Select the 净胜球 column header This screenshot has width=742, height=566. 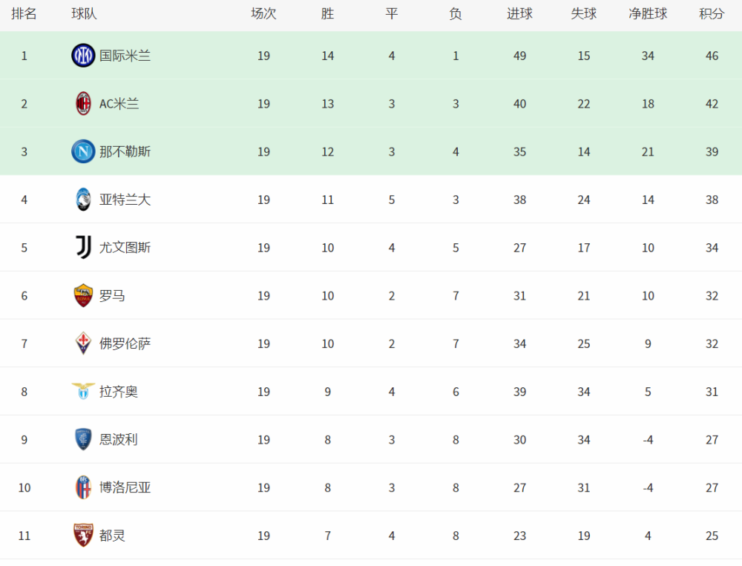(648, 14)
